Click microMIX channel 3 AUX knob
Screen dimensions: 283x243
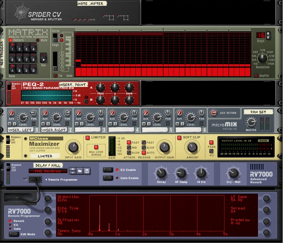coord(79,113)
